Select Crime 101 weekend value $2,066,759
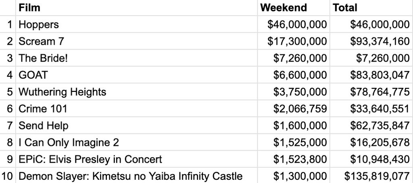Image resolution: width=413 pixels, height=183 pixels. click(294, 108)
